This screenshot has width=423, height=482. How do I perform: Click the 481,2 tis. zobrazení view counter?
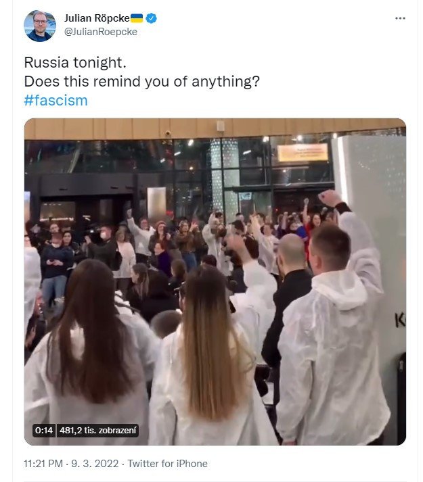(x=97, y=431)
